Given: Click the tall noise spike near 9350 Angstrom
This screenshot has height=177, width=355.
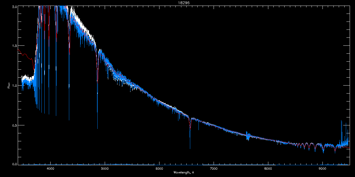Looking at the screenshot, I should [x=341, y=133].
